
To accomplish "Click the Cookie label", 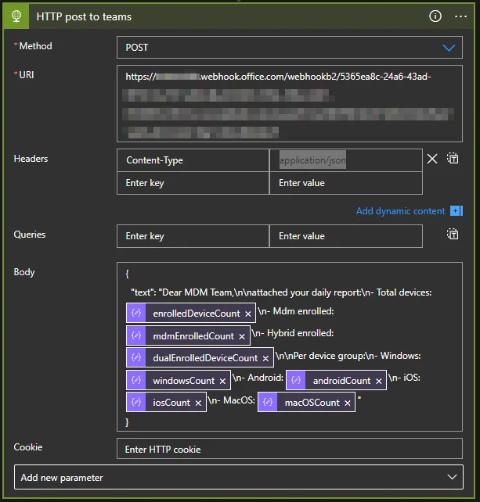I will pyautogui.click(x=28, y=447).
